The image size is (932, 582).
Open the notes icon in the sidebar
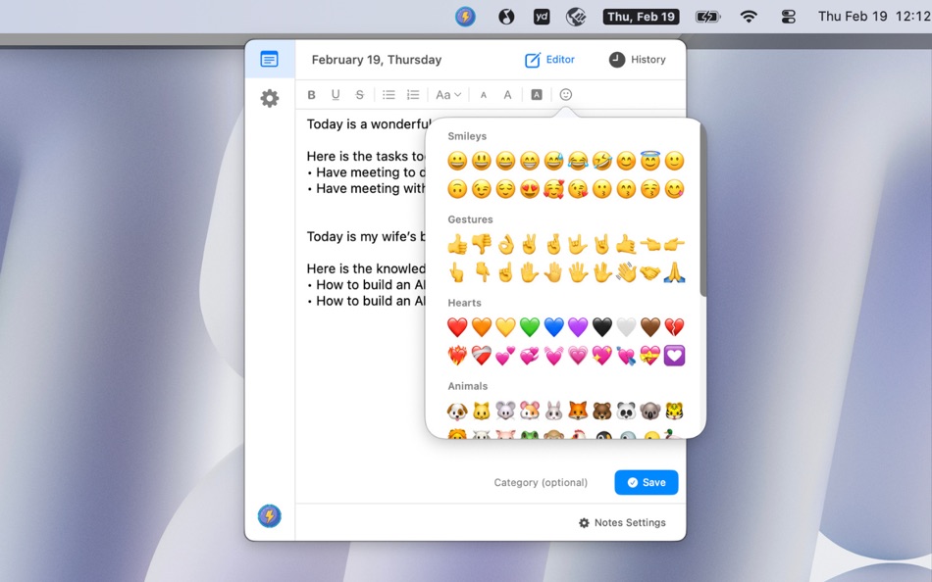click(x=270, y=59)
